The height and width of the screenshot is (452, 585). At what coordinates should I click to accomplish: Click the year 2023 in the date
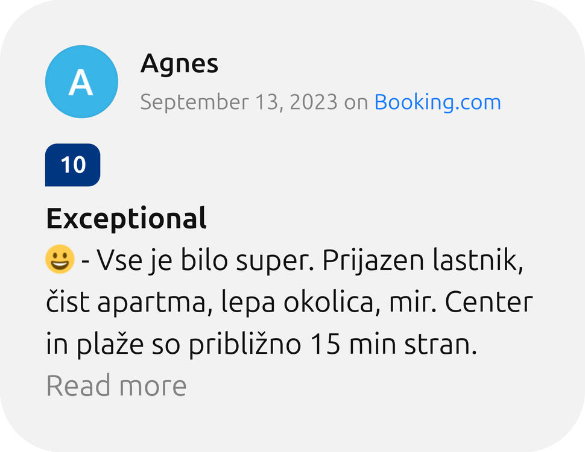[313, 102]
